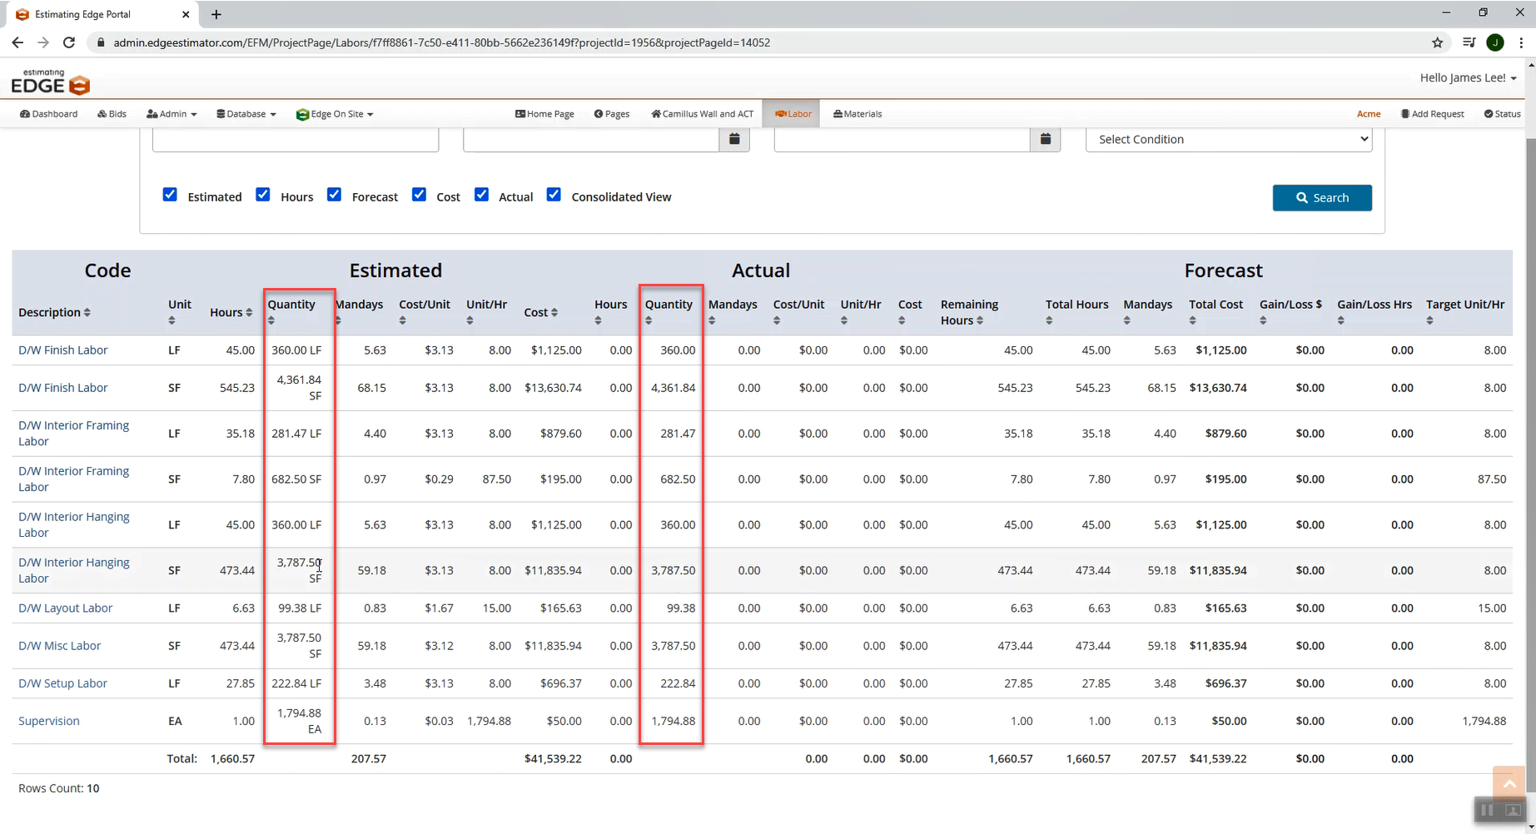Viewport: 1536px width, 834px height.
Task: Click the Estimating Edge logo
Action: (x=51, y=82)
